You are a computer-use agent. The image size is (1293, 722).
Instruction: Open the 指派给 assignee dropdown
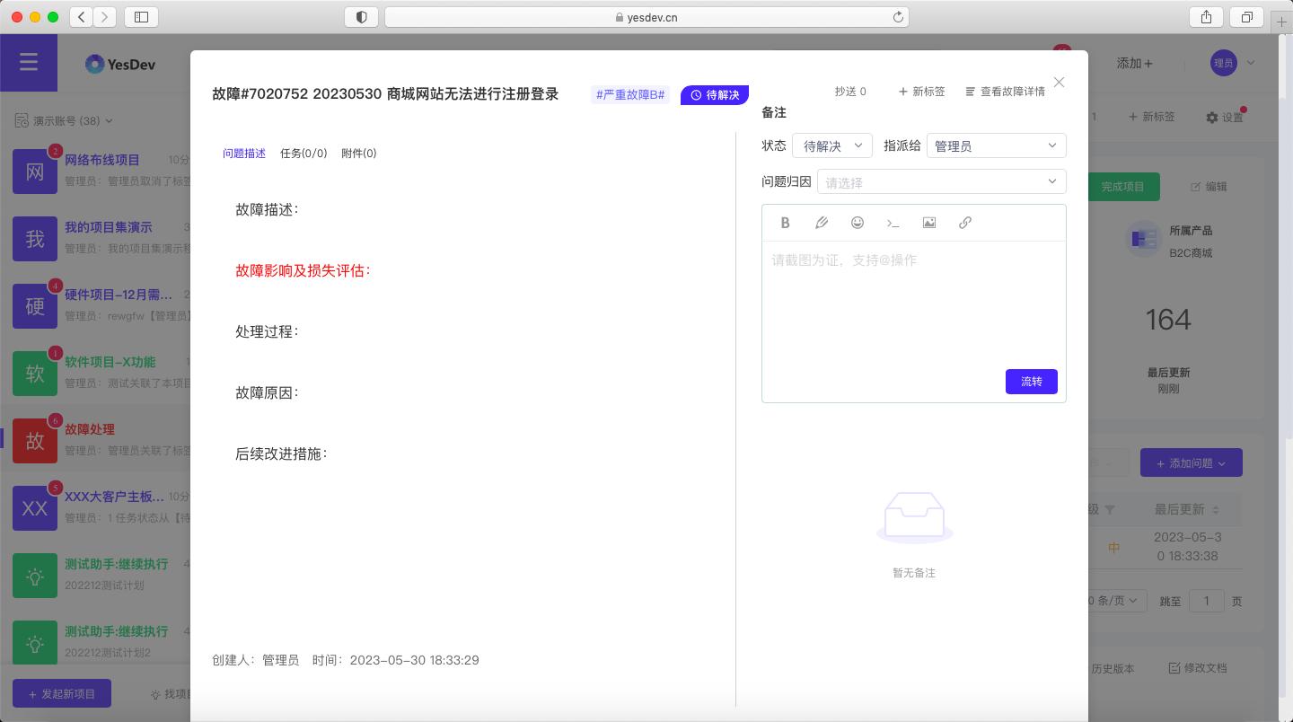pos(996,145)
